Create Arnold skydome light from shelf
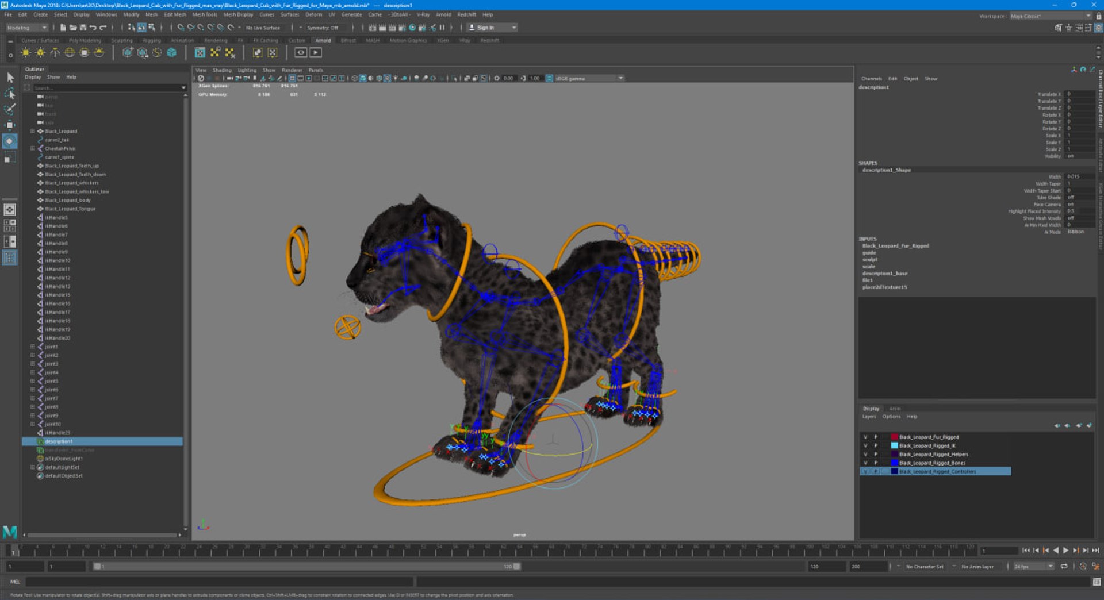Screen dimensions: 1104x600 click(70, 53)
